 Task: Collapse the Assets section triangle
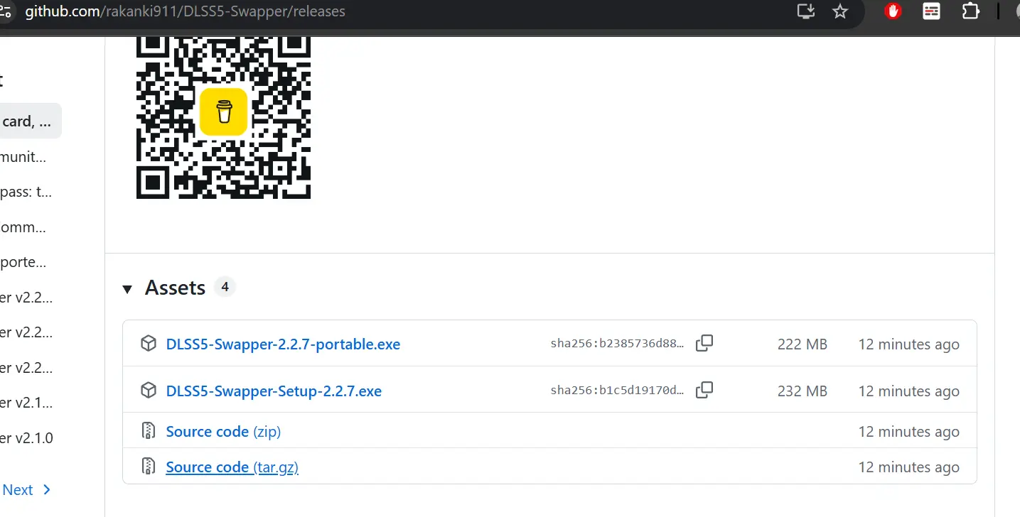(127, 288)
